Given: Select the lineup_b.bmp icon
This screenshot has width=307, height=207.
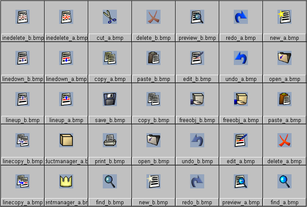Looking at the screenshot, I should [x=22, y=99].
